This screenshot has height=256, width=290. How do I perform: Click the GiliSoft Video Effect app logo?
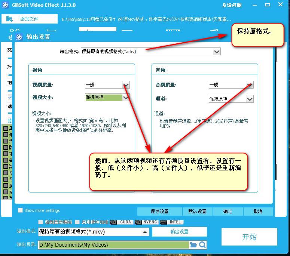(5, 5)
